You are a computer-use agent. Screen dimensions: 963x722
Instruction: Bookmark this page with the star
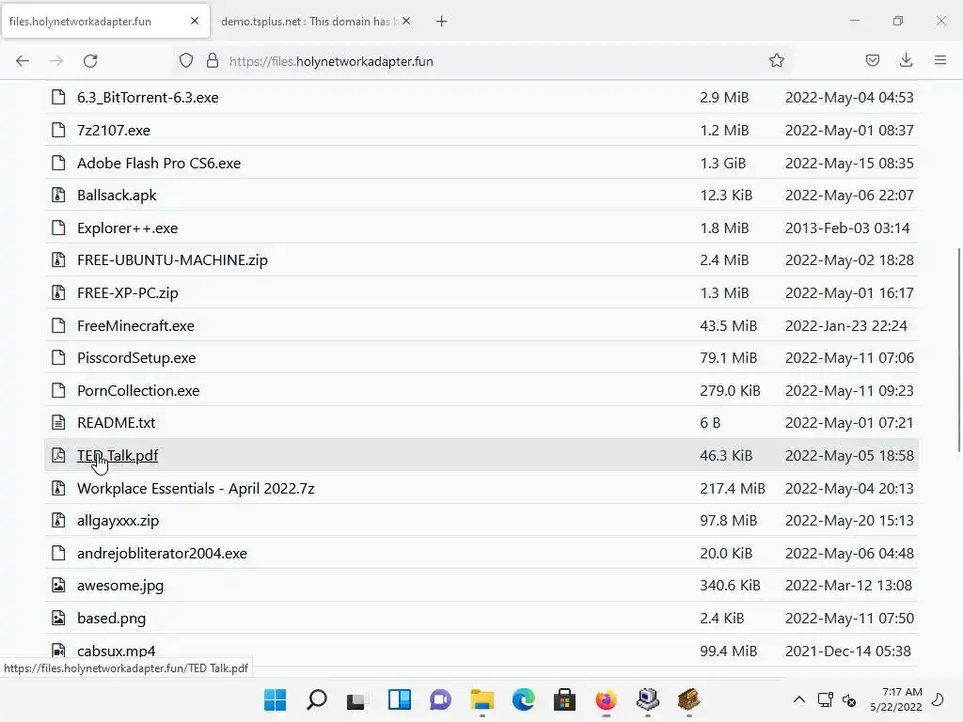click(x=776, y=61)
